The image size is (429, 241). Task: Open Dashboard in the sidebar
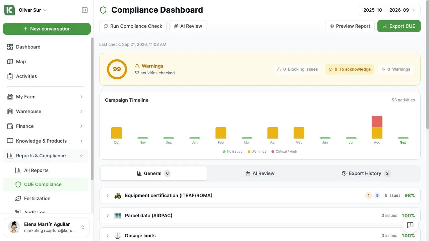point(45,47)
